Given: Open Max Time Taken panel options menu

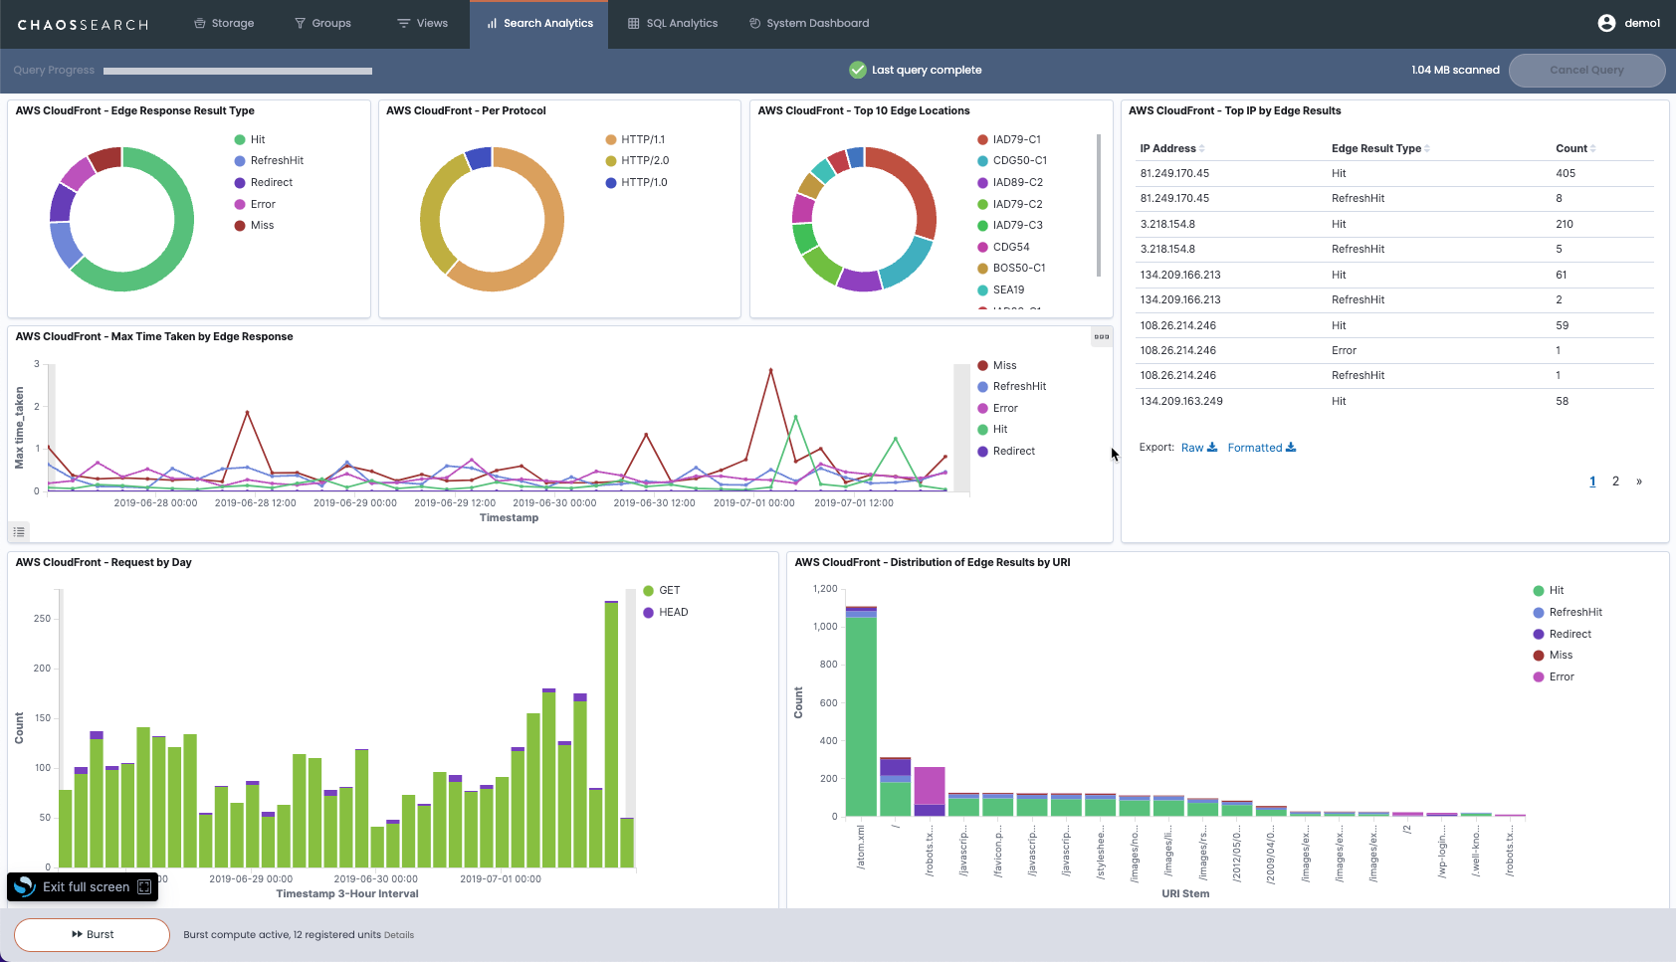Looking at the screenshot, I should (1102, 336).
